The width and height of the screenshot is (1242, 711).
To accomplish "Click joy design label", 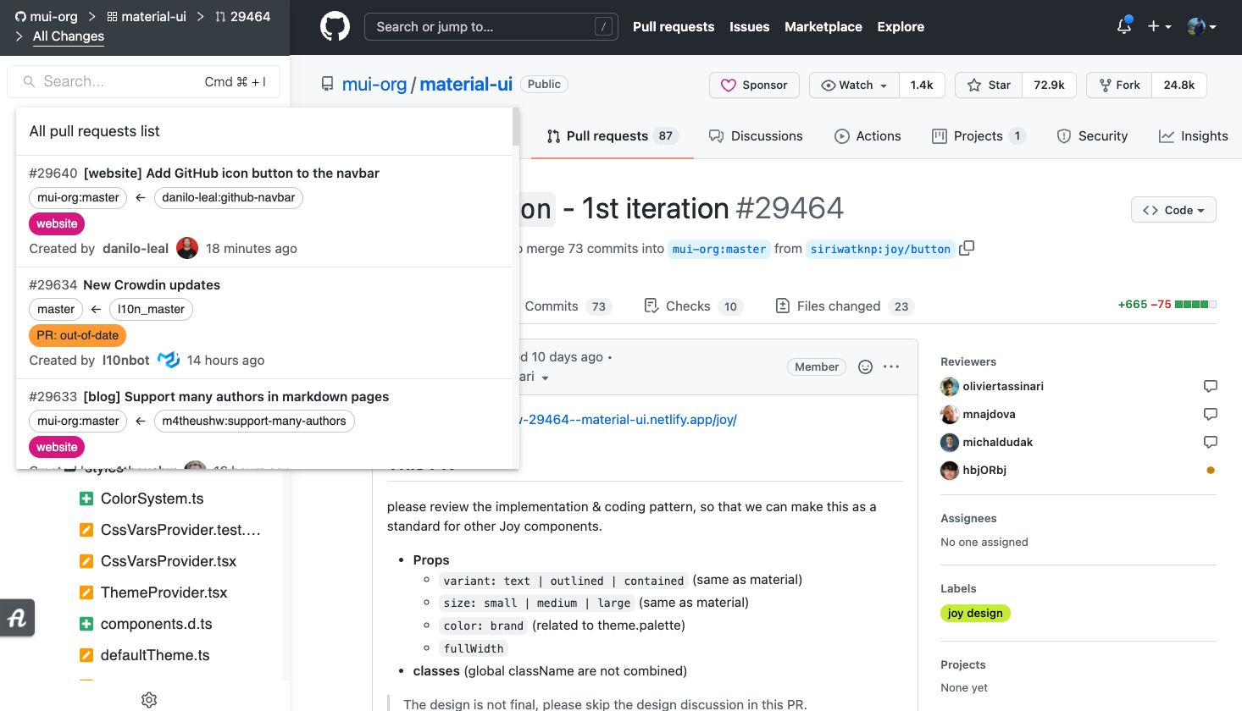I will [x=975, y=613].
